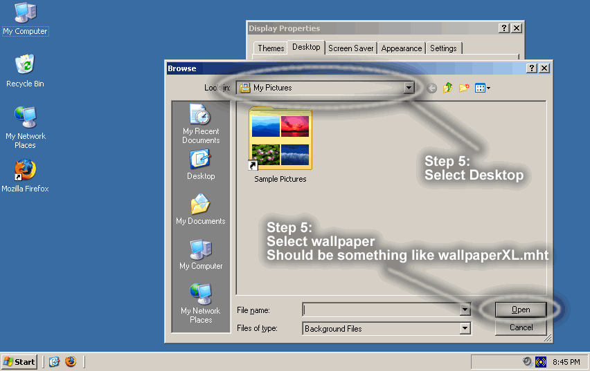Select My Computer in the places bar

[x=201, y=254]
